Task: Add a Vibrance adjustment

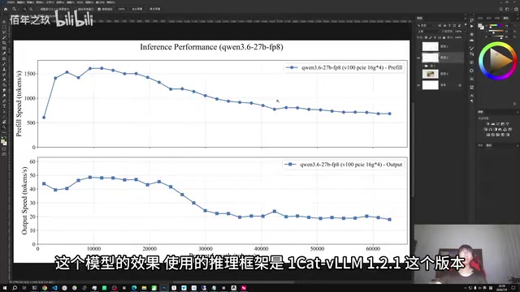Action: (508, 124)
